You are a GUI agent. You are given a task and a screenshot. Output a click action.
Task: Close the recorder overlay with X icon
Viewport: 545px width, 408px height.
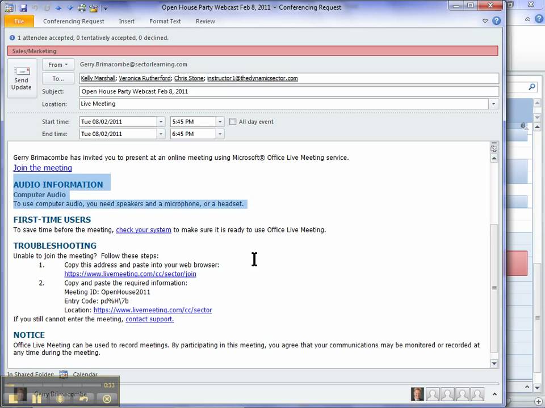click(107, 399)
